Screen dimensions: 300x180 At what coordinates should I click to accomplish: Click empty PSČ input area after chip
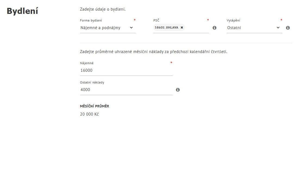coord(197,28)
